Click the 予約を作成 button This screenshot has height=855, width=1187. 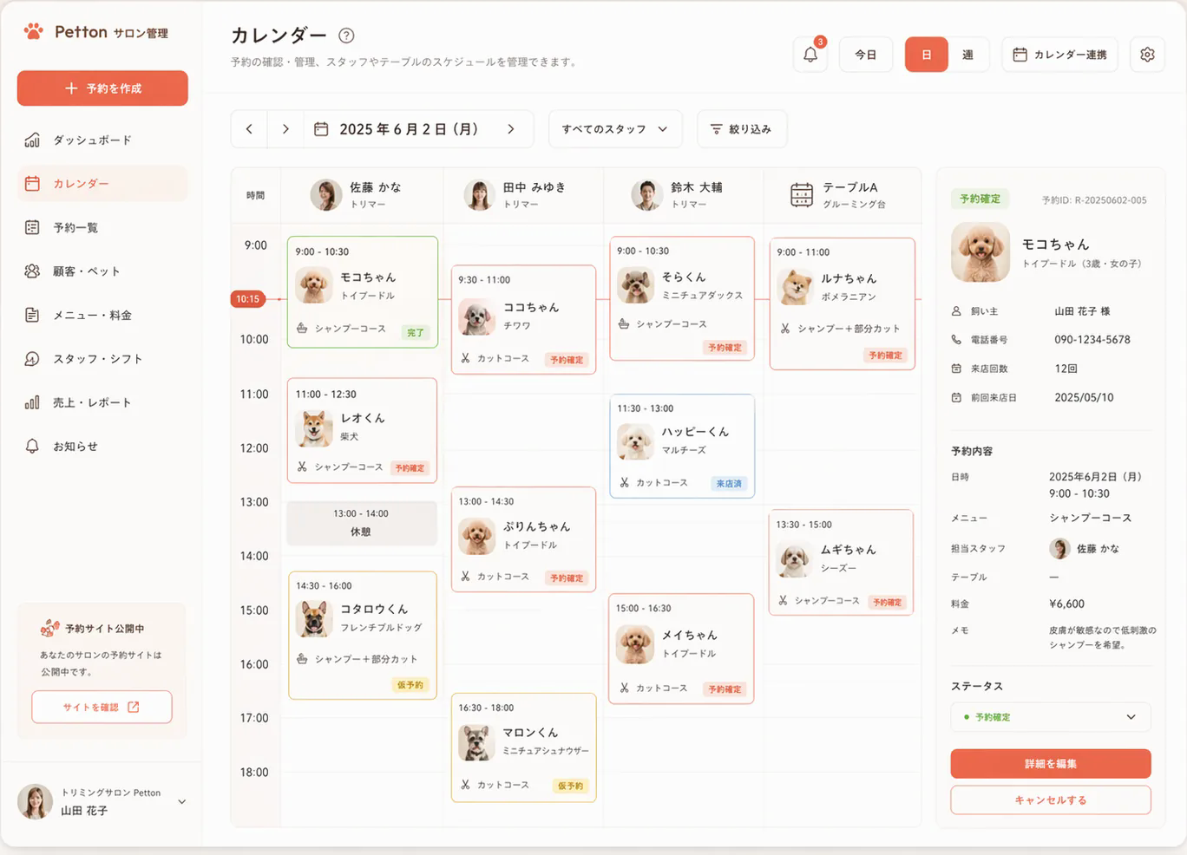tap(102, 88)
